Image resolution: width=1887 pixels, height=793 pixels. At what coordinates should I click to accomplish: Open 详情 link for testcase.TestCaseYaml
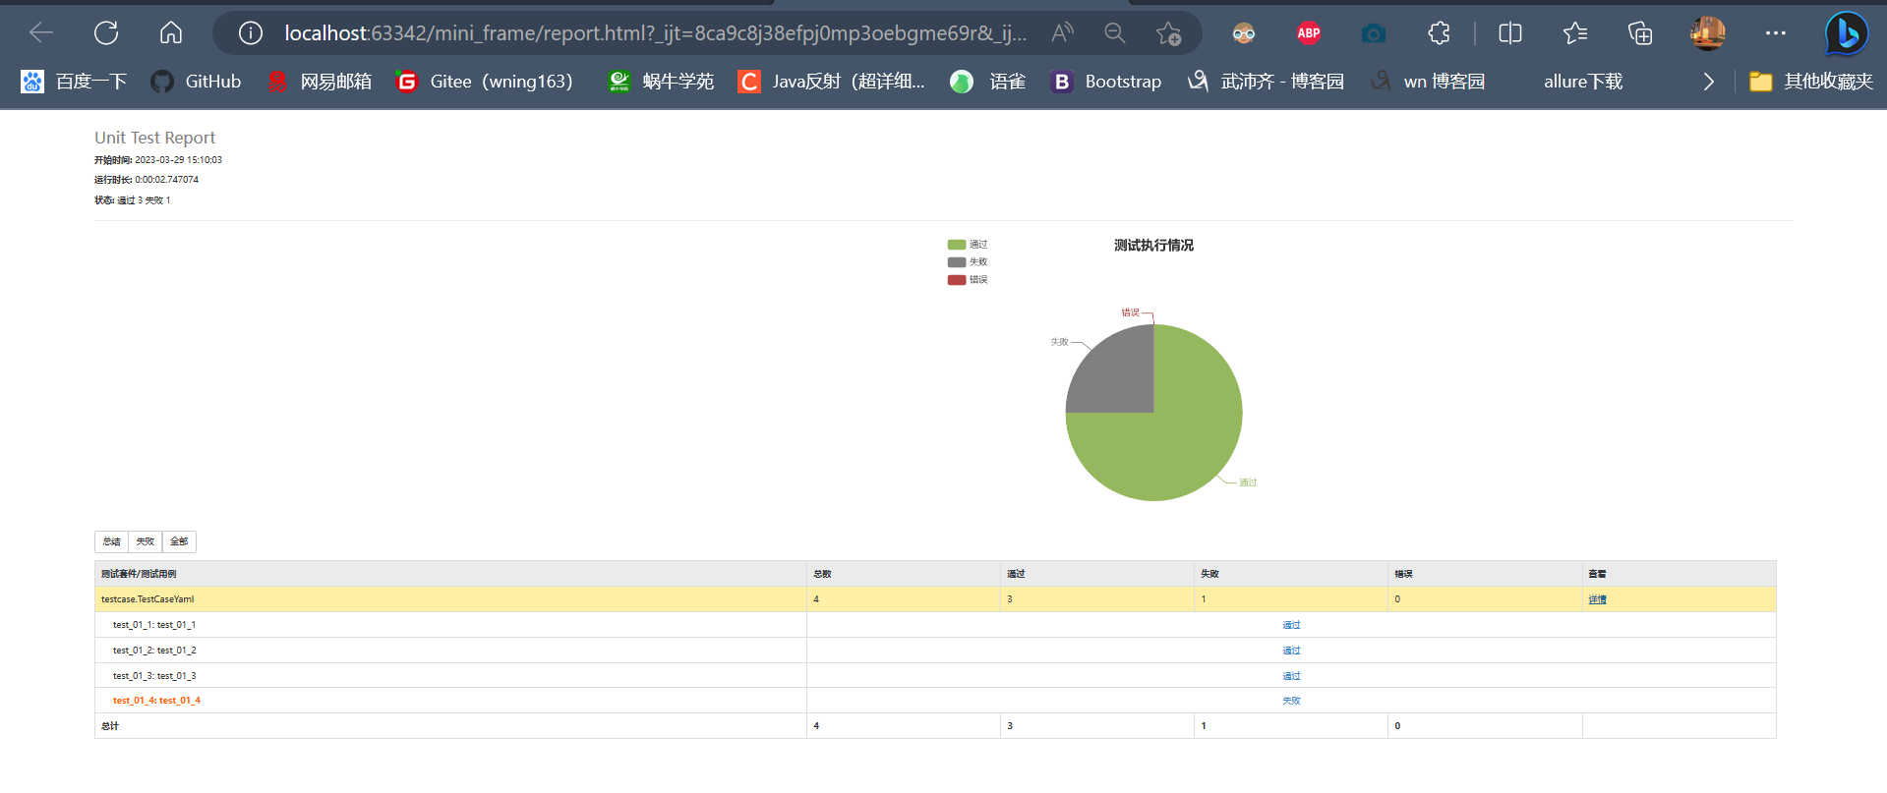(1597, 599)
